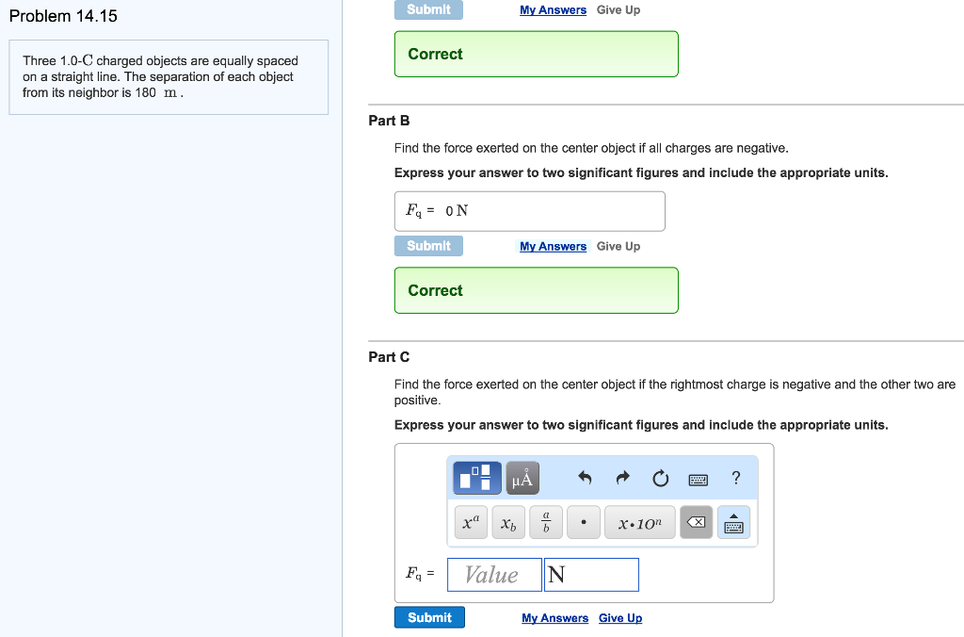Select the subscript x_b icon
The width and height of the screenshot is (964, 637).
pyautogui.click(x=508, y=522)
